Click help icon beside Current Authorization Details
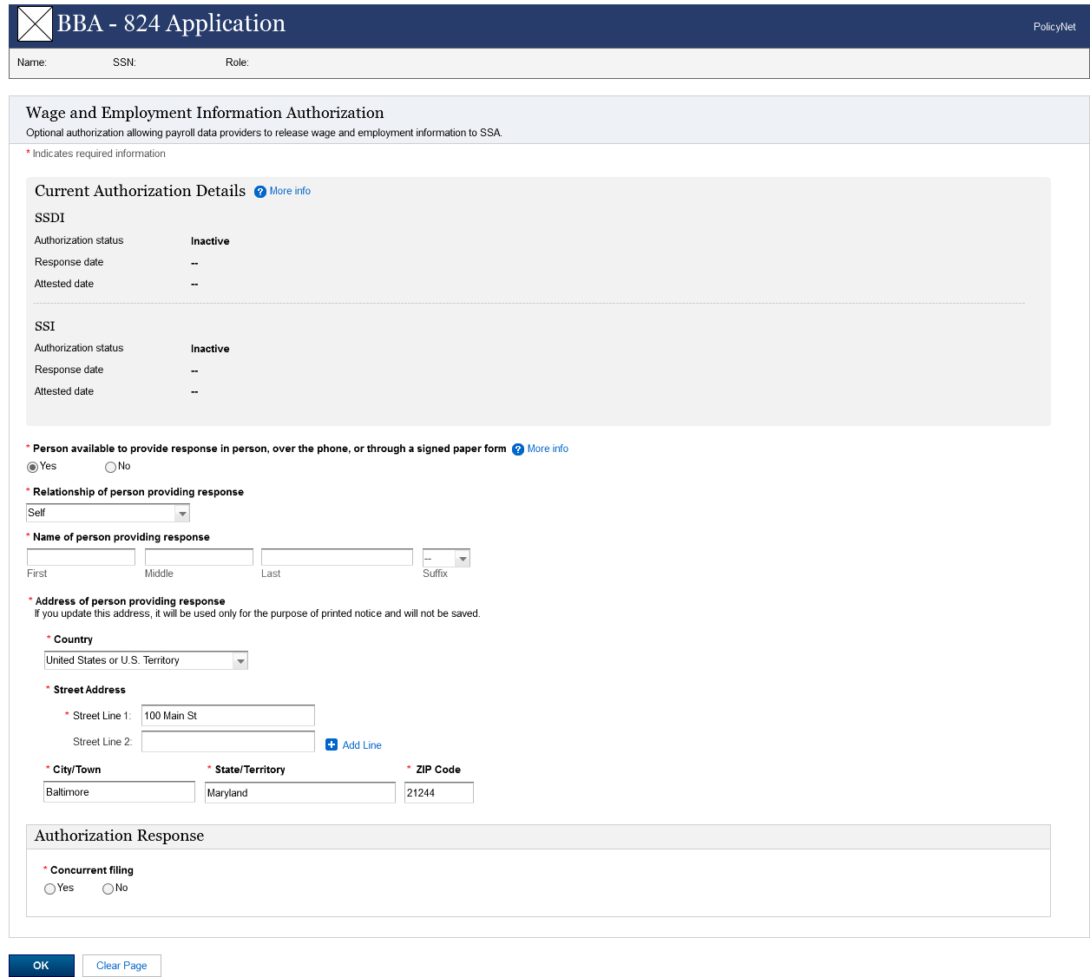 click(x=260, y=192)
